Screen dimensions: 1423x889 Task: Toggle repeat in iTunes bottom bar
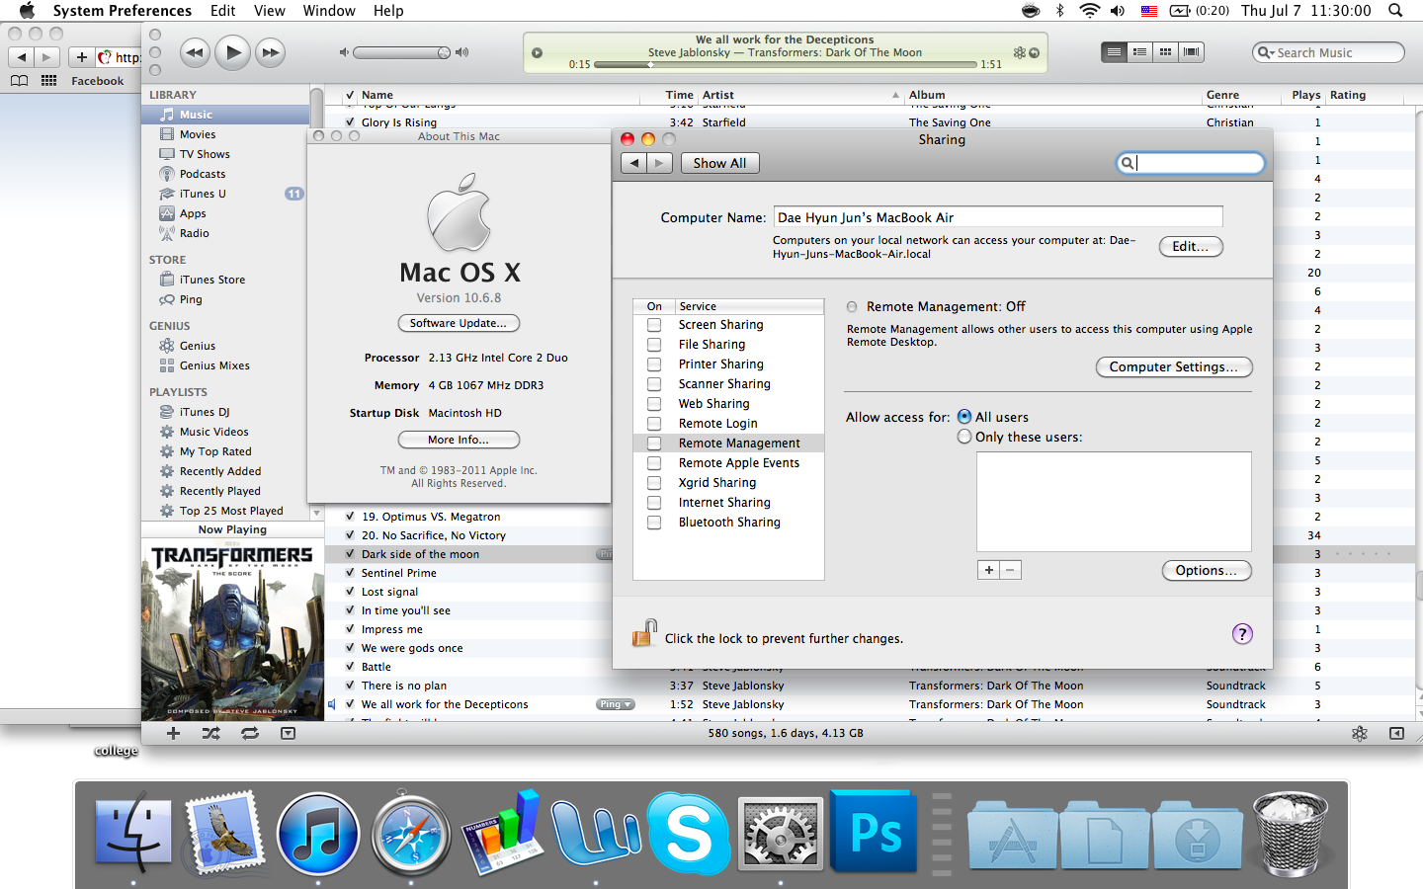pyautogui.click(x=249, y=733)
